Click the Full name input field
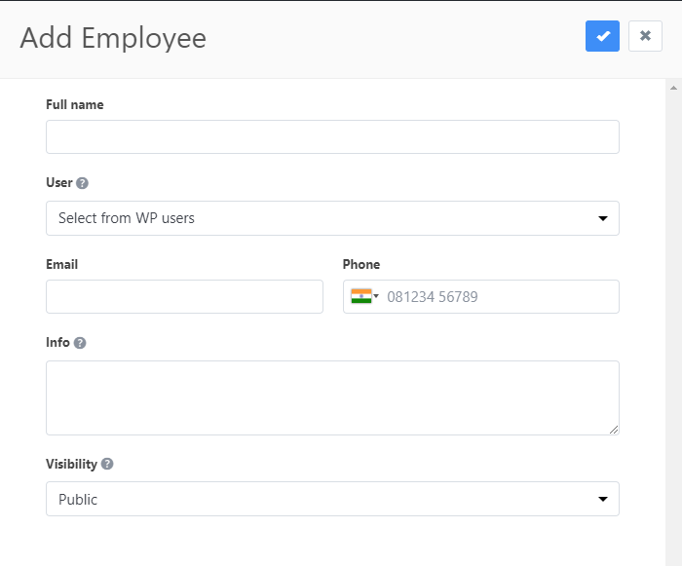The height and width of the screenshot is (566, 682). (x=332, y=136)
